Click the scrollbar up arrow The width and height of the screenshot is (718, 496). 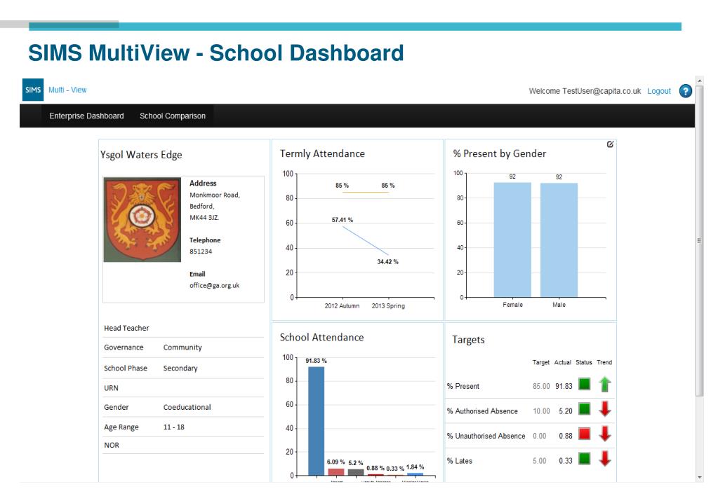pyautogui.click(x=699, y=81)
